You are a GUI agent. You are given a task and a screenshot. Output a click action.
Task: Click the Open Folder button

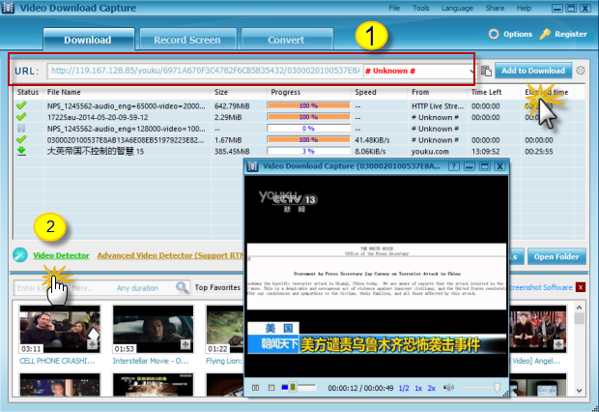[x=556, y=256]
